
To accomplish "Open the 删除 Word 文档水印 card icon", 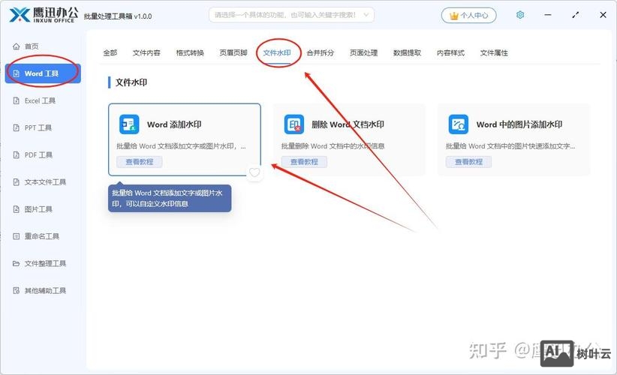I will (x=294, y=124).
